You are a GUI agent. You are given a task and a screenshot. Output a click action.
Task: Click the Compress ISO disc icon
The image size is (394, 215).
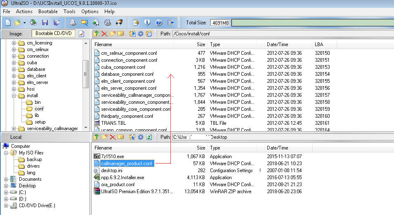click(x=96, y=23)
